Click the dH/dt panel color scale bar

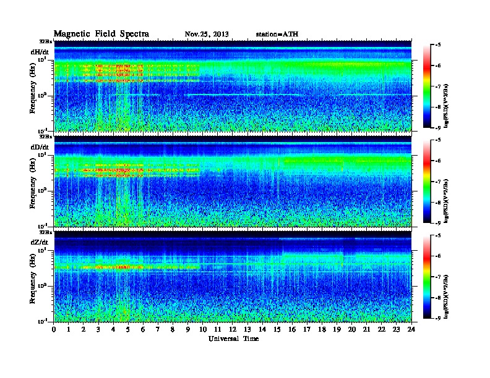(427, 86)
